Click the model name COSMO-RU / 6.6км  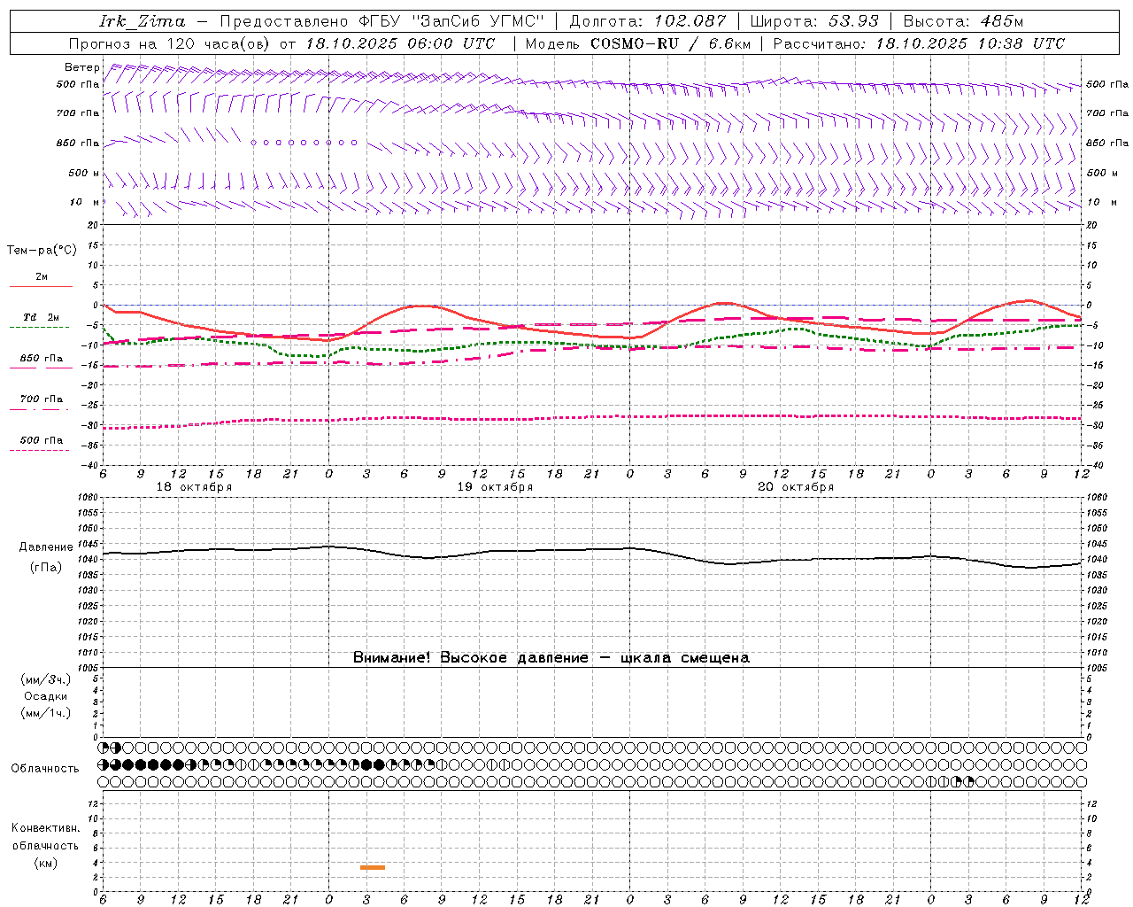pos(670,43)
